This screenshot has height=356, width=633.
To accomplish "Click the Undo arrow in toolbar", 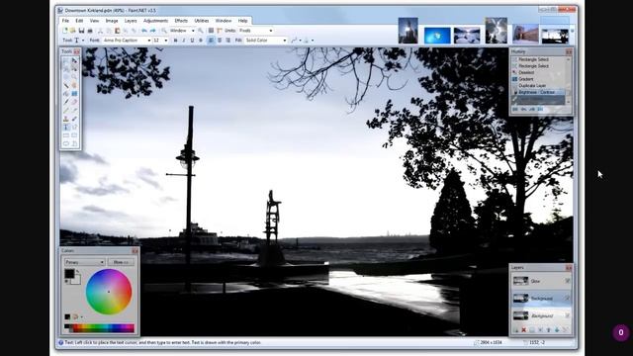I will tap(144, 31).
